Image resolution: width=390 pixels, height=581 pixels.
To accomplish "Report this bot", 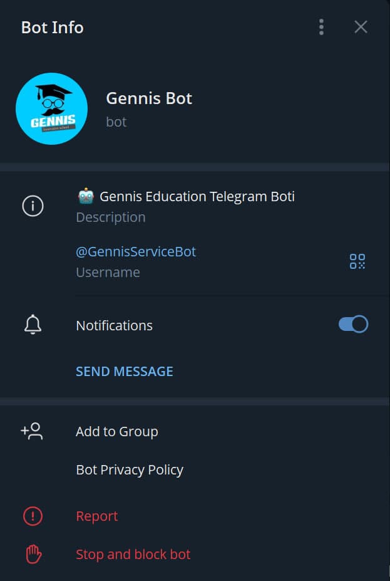I will pyautogui.click(x=96, y=516).
